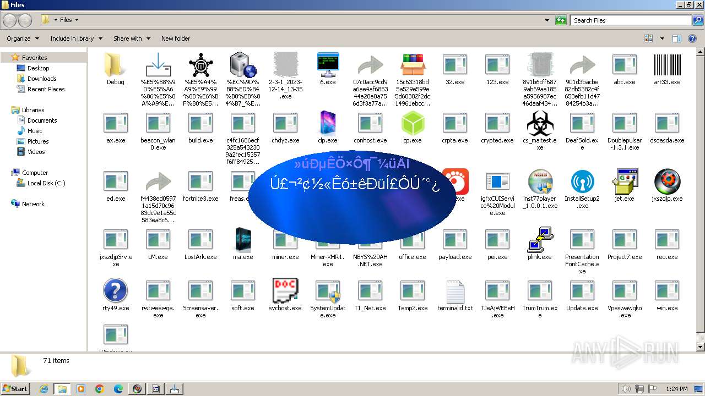Select svchost.exe DOC icon
Image resolution: width=705 pixels, height=396 pixels.
click(285, 291)
